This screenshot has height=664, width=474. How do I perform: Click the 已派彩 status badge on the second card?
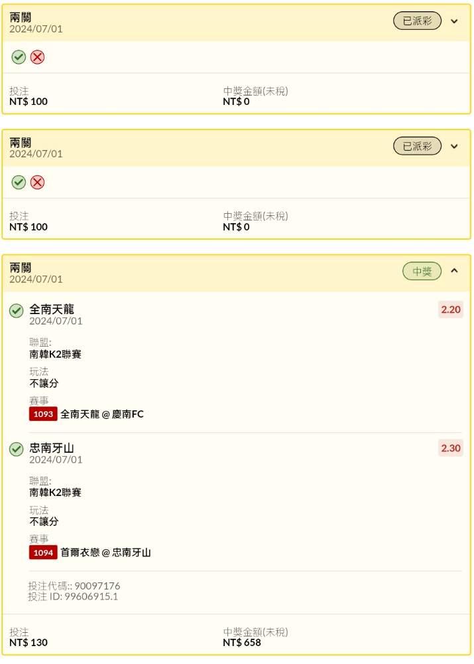click(x=417, y=146)
